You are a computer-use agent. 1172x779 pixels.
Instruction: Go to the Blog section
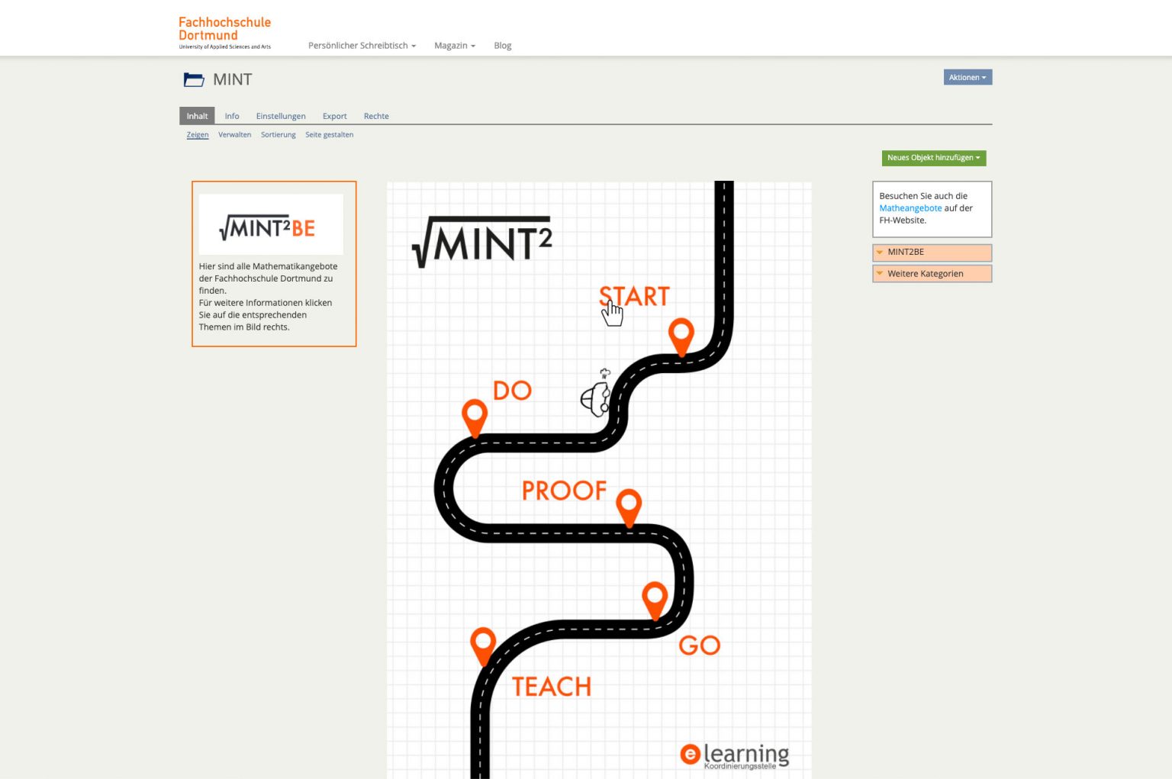(x=502, y=45)
